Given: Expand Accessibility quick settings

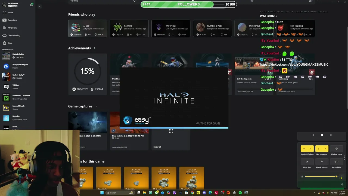Looking at the screenshot, I should point(336,162).
